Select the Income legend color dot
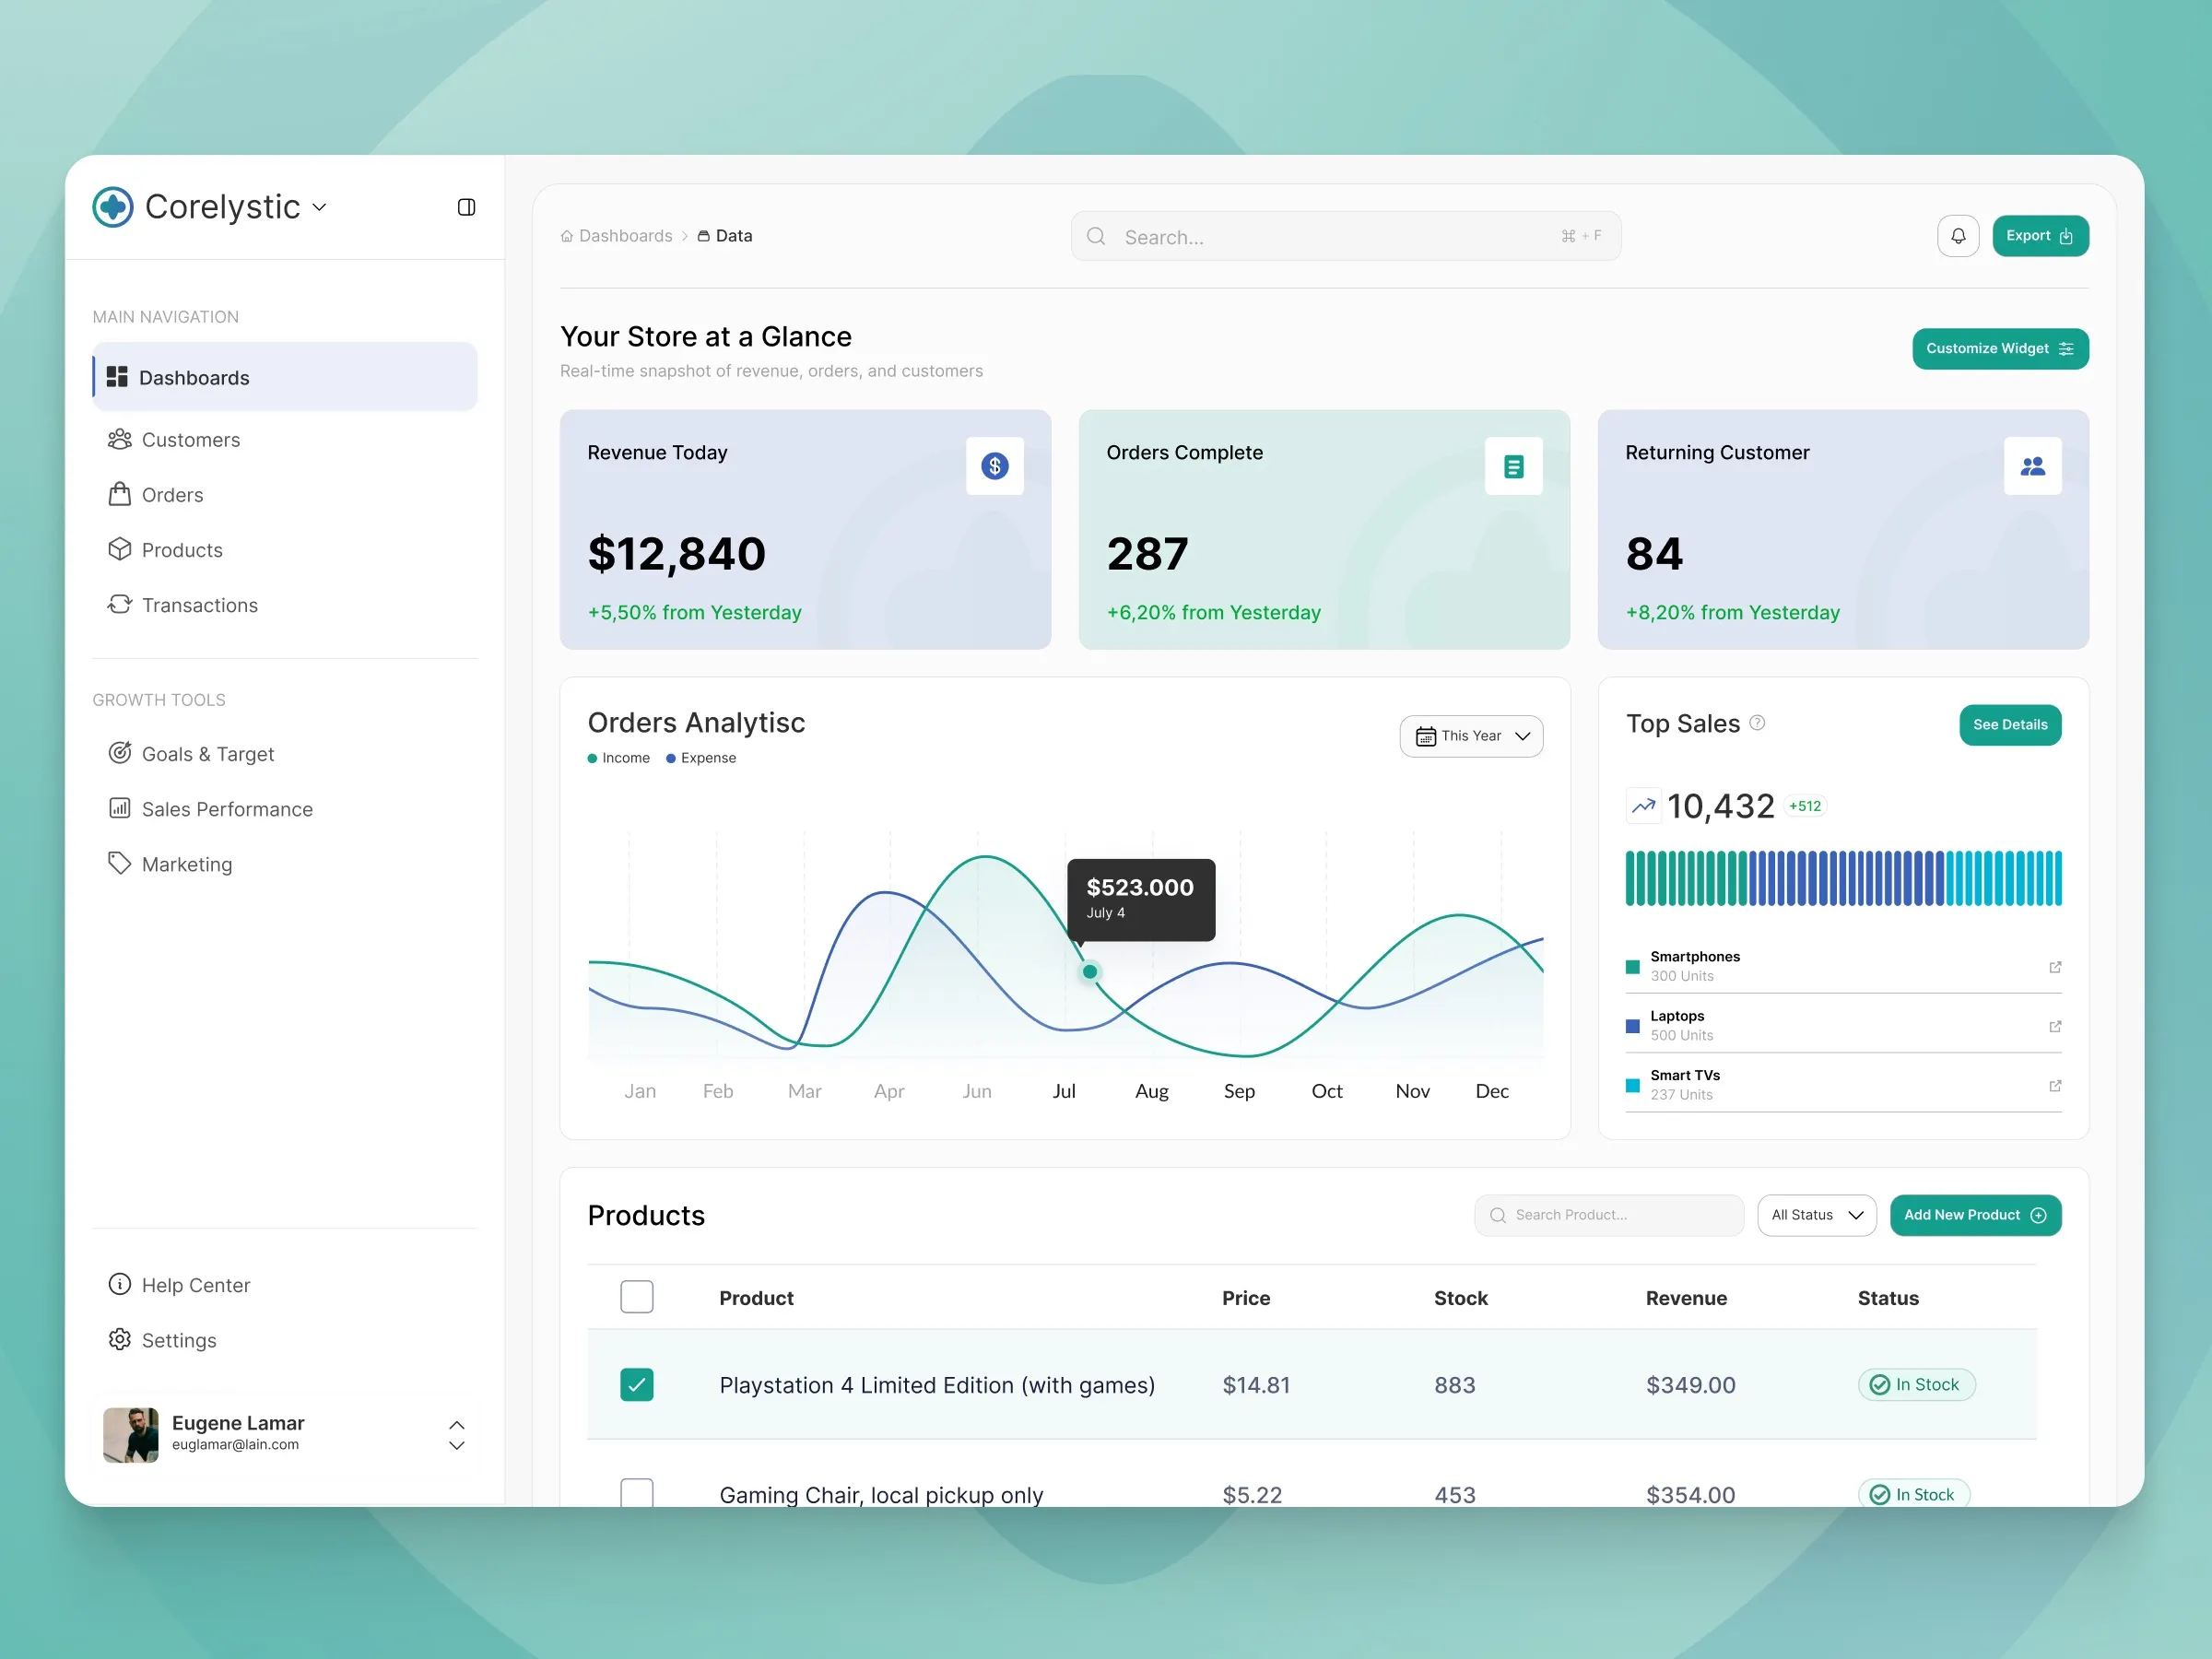Image resolution: width=2212 pixels, height=1659 pixels. [x=591, y=758]
